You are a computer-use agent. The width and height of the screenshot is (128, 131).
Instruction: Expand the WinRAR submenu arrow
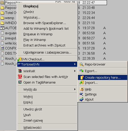(x=75, y=71)
